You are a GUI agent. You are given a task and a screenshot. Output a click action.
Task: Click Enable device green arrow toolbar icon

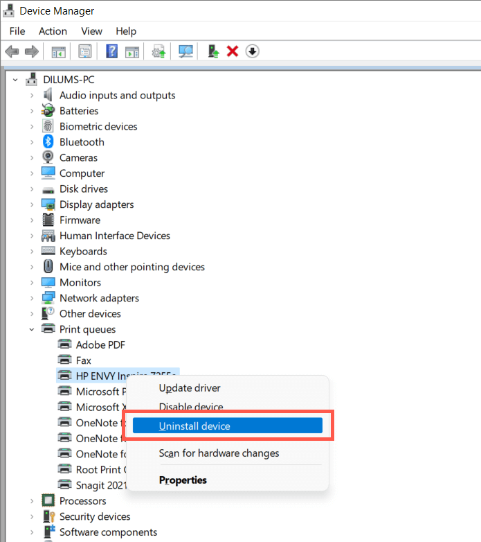tap(213, 51)
